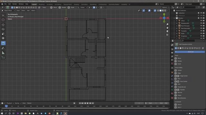
Task: Open the viewport Add menu
Action: [x=28, y=11]
